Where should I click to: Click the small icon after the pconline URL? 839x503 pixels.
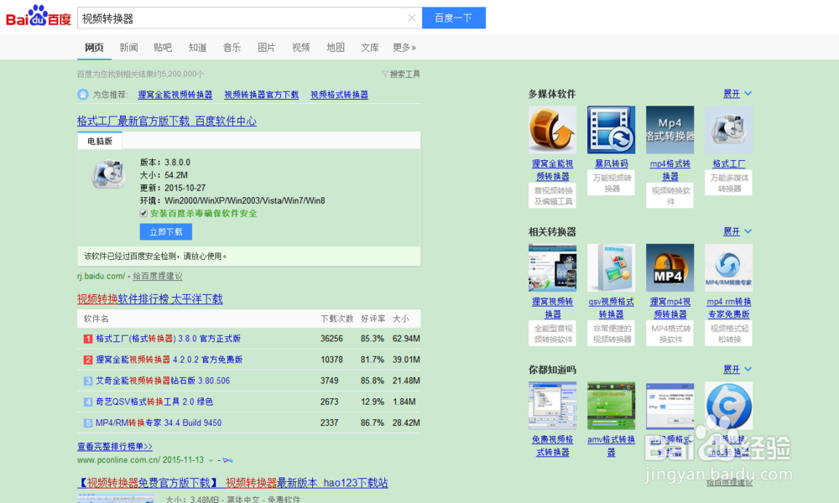coord(228,460)
